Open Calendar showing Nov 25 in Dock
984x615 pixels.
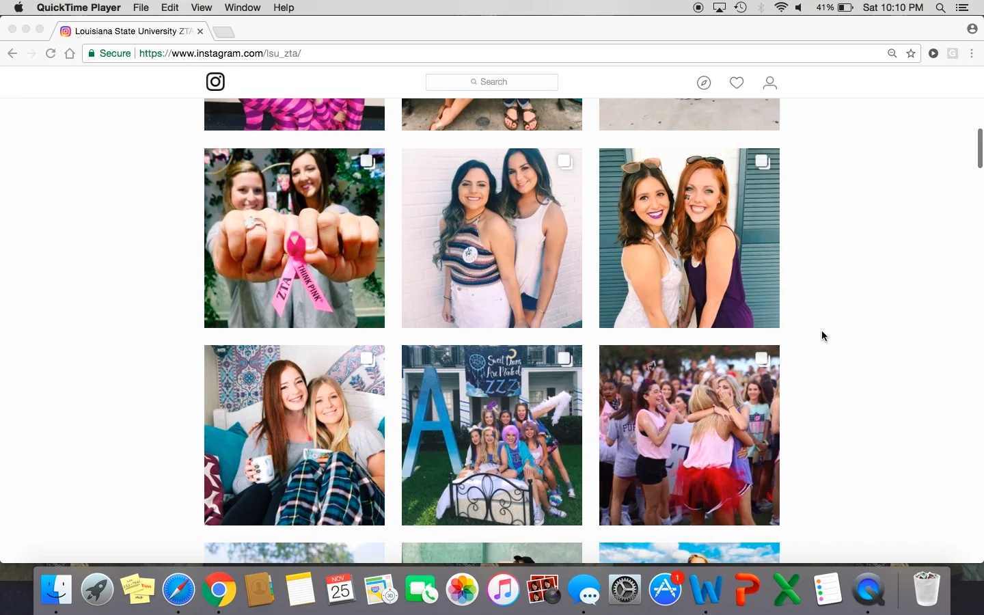[x=340, y=589]
